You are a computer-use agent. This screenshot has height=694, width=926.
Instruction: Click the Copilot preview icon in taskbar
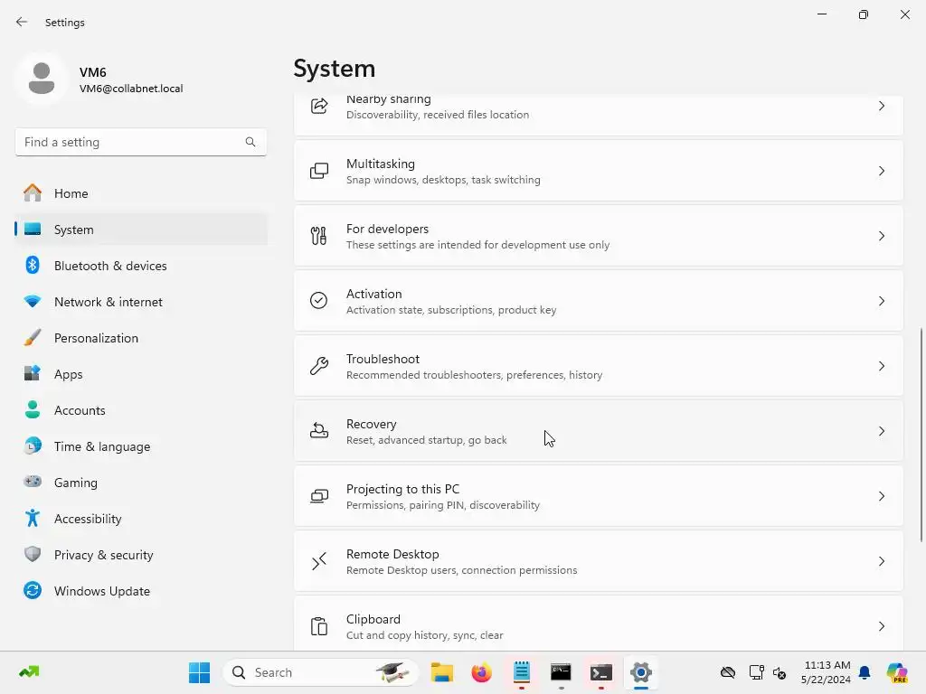point(896,672)
